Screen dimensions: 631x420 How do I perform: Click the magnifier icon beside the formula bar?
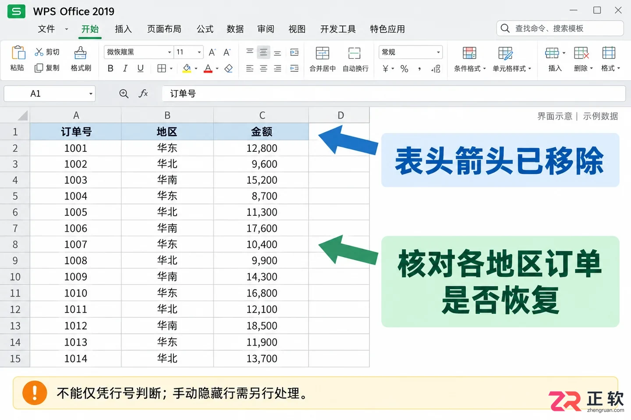124,94
